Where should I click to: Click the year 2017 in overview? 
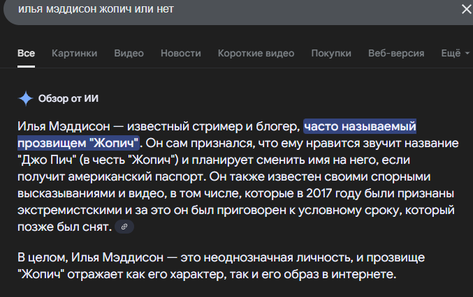(x=319, y=194)
